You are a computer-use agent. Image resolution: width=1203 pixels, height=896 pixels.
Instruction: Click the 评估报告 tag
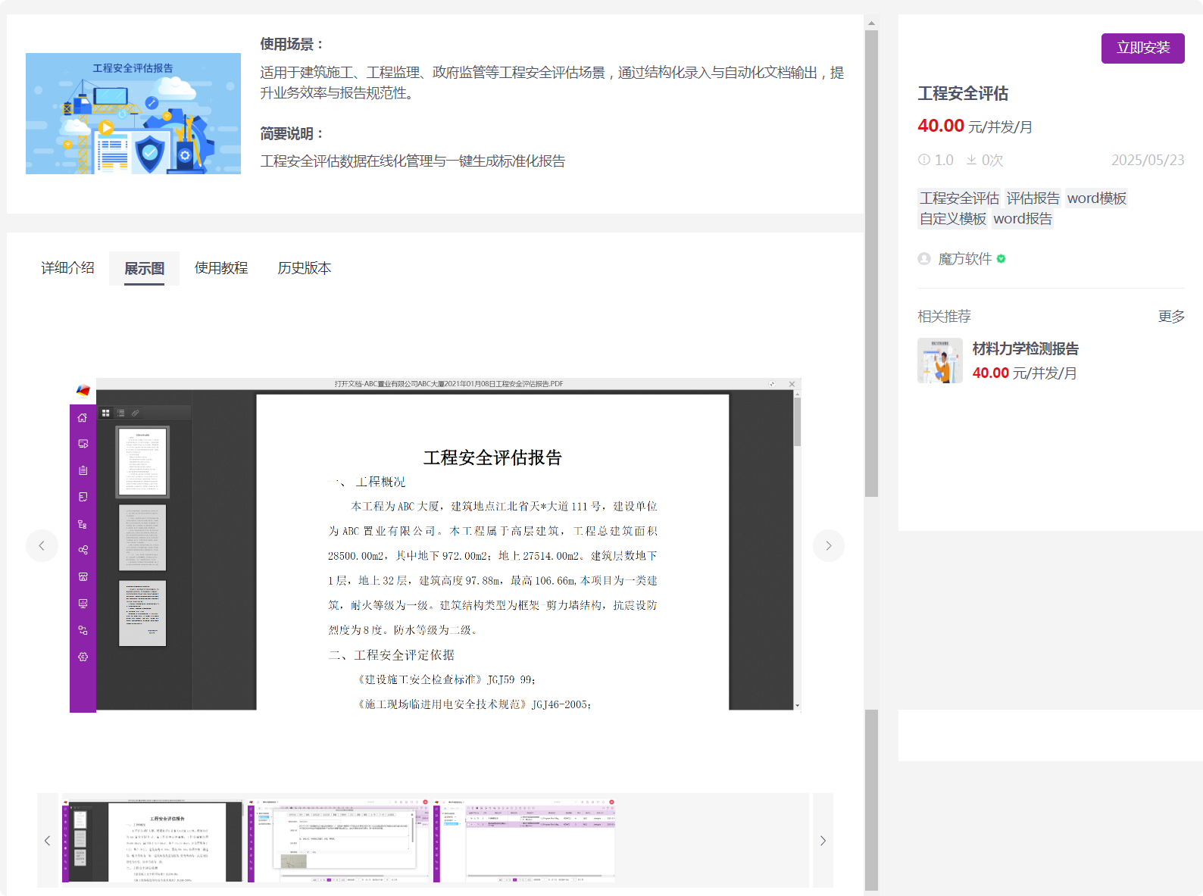(1033, 198)
